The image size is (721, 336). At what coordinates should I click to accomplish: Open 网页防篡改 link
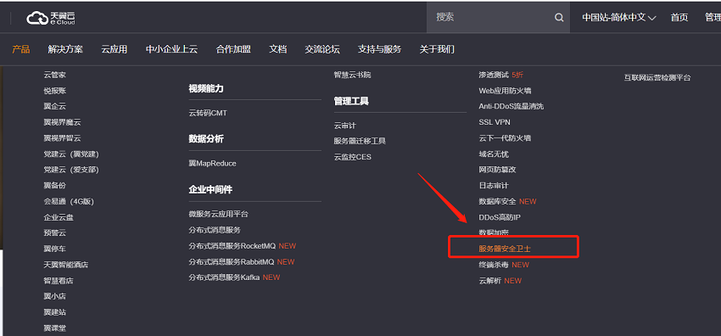coord(498,170)
